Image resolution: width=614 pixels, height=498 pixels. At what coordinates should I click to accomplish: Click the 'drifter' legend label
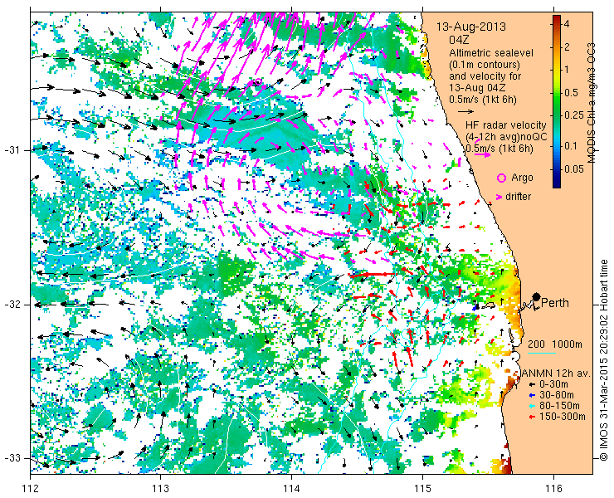pyautogui.click(x=518, y=197)
